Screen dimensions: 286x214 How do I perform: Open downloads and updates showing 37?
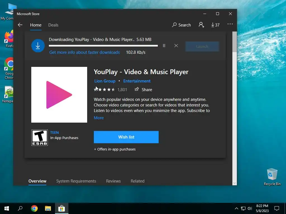pyautogui.click(x=215, y=25)
